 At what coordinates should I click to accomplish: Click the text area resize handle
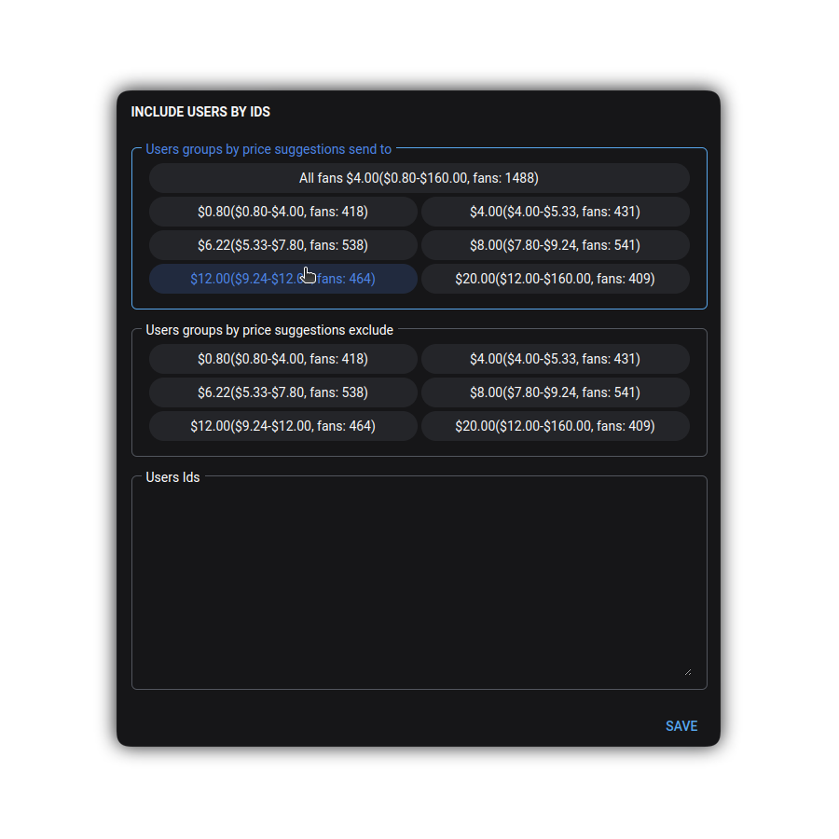[688, 670]
